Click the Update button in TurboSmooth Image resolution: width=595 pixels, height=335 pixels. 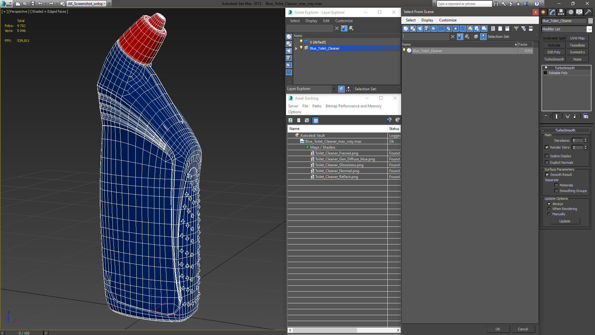click(x=565, y=221)
